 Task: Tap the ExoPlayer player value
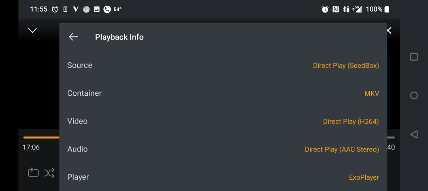(364, 177)
